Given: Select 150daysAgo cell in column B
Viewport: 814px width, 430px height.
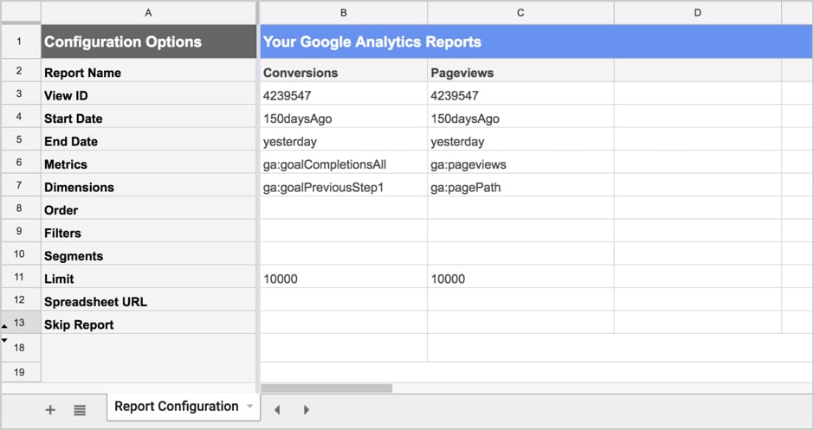Looking at the screenshot, I should [x=343, y=116].
